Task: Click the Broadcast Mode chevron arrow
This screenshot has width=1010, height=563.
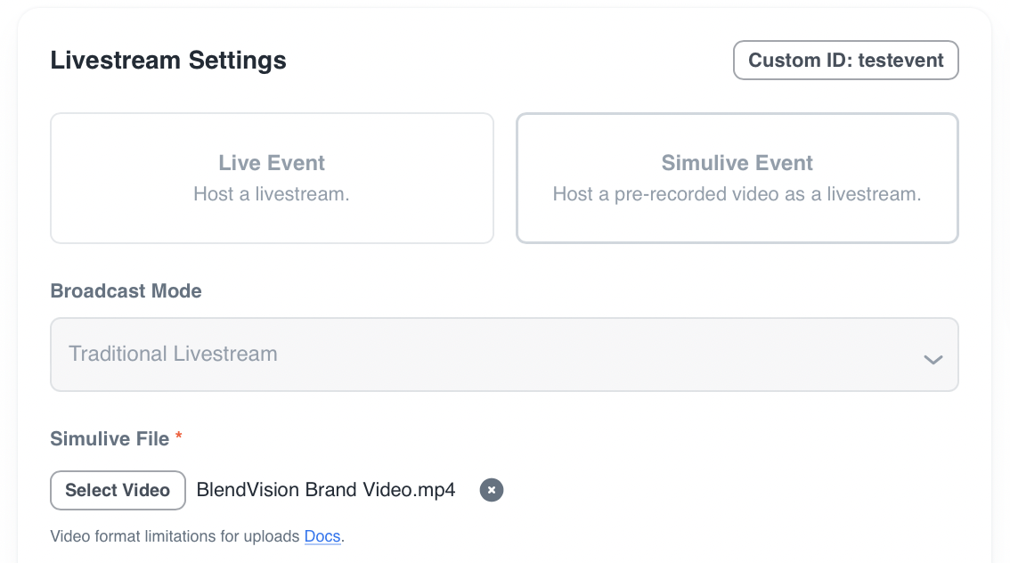Action: pyautogui.click(x=933, y=360)
